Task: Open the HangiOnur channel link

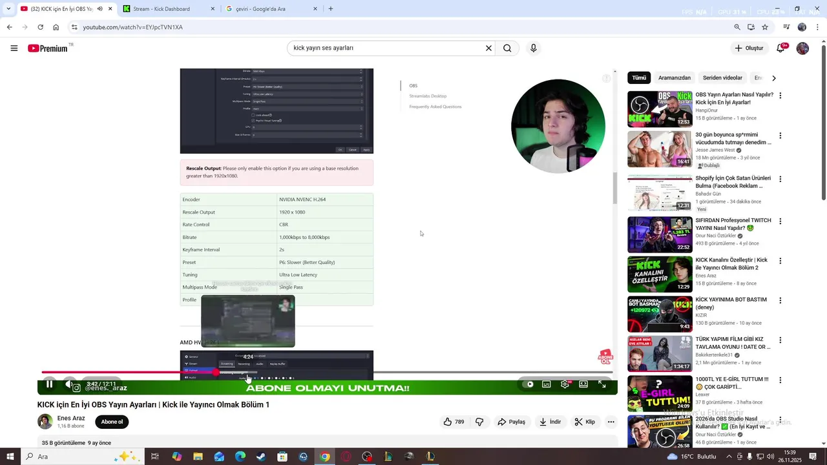Action: (x=707, y=110)
